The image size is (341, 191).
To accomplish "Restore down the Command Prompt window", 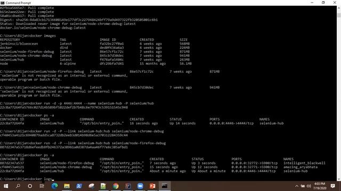I will 323,3.
